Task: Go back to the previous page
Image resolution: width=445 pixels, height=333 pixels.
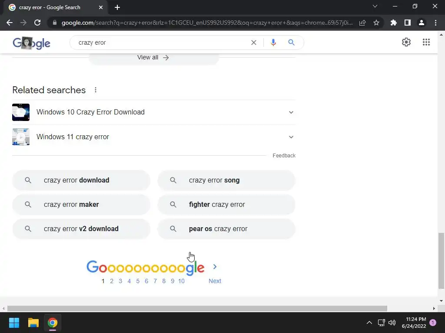Action: pyautogui.click(x=10, y=23)
